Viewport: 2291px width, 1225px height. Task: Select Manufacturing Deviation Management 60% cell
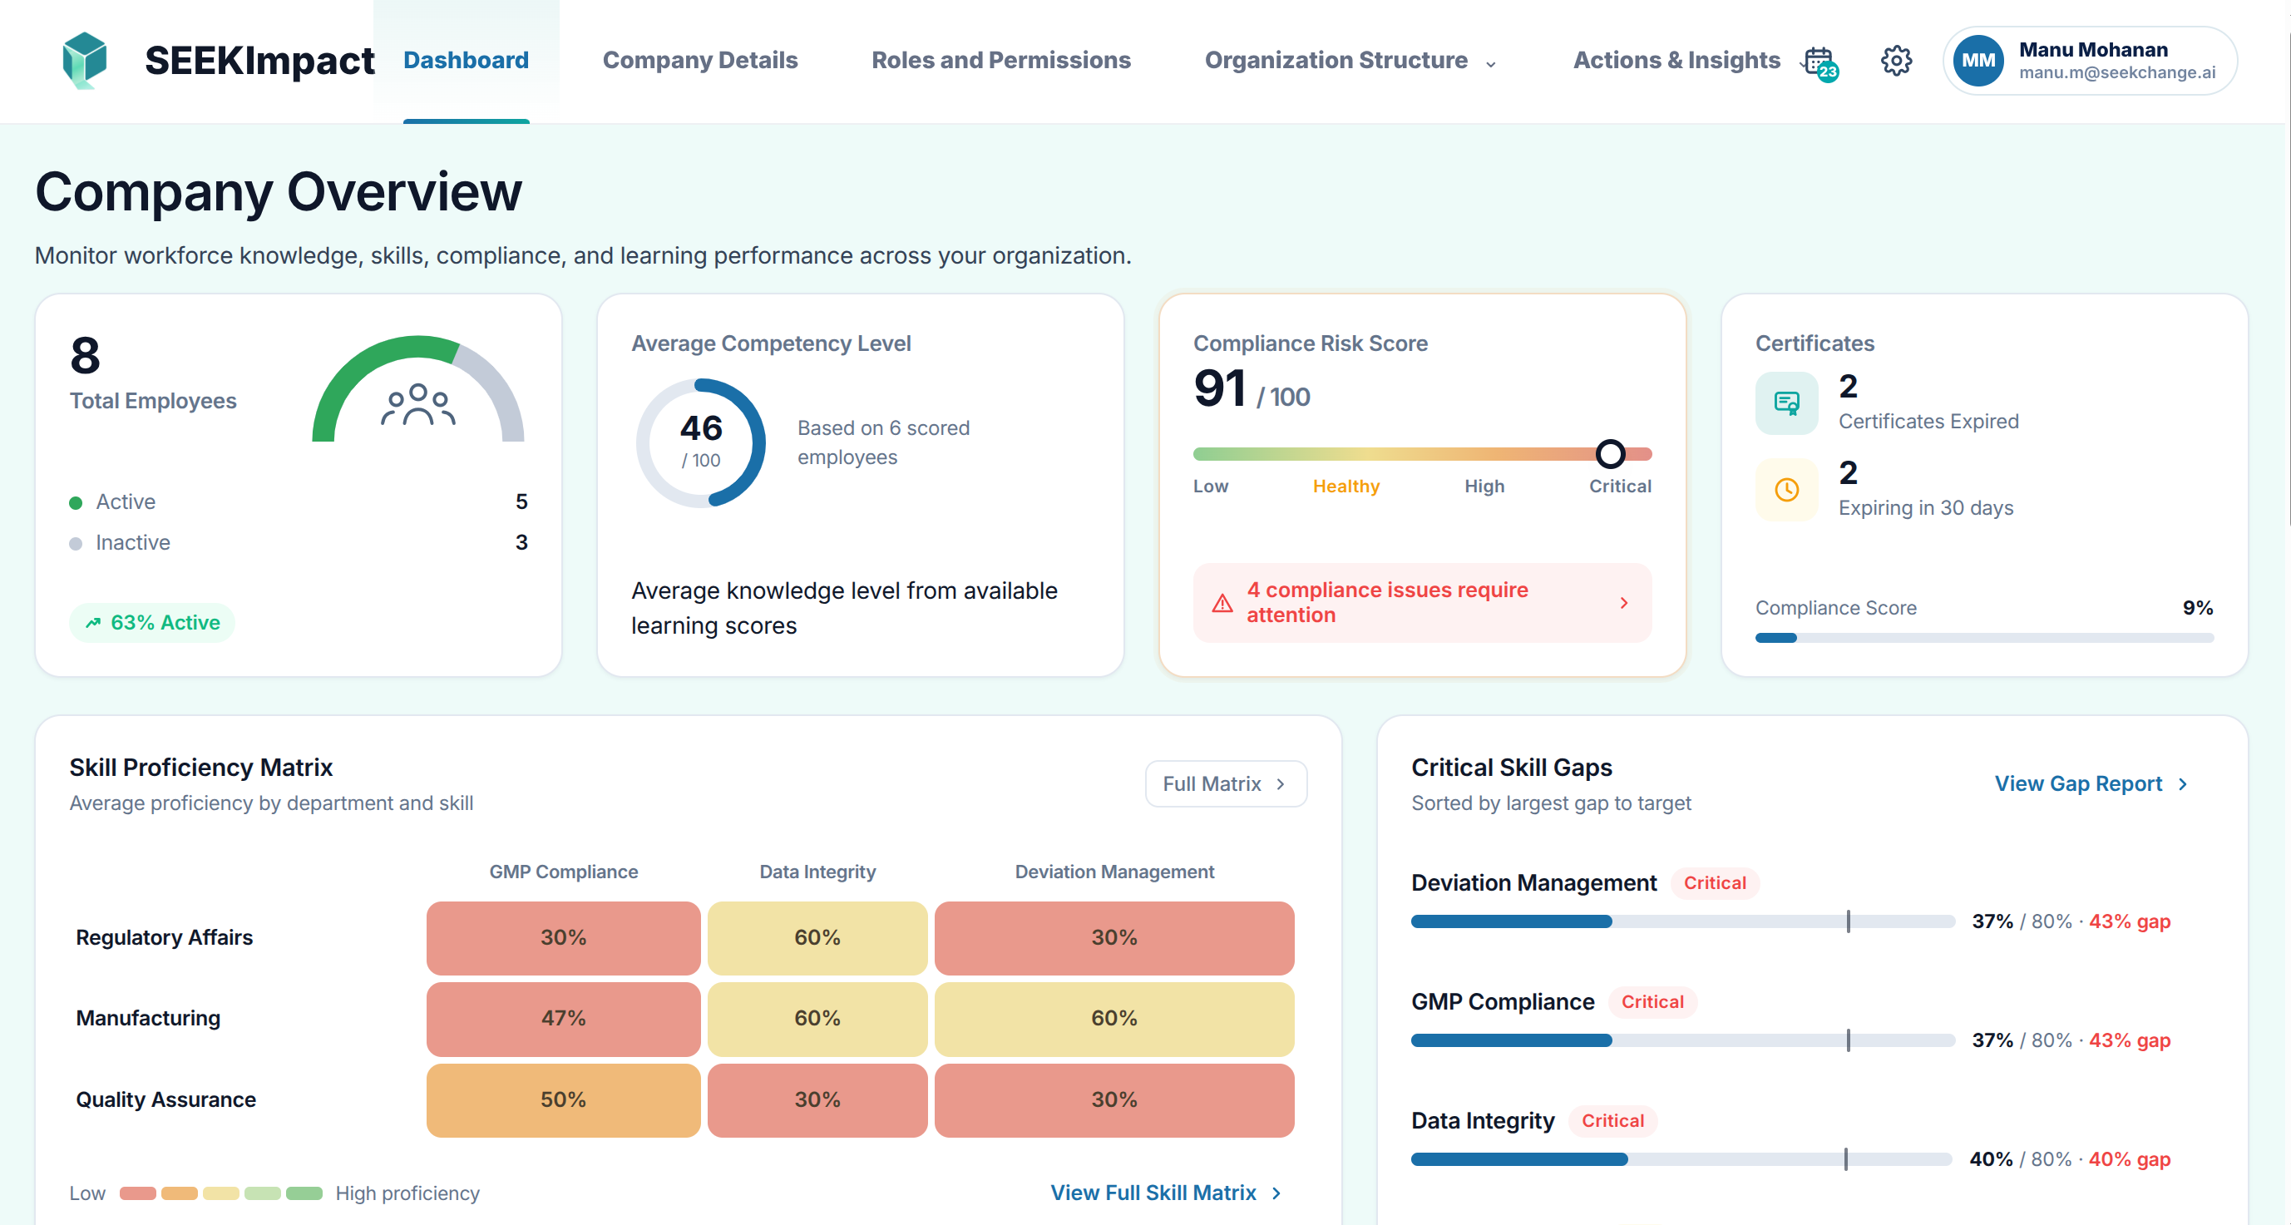click(1114, 1019)
